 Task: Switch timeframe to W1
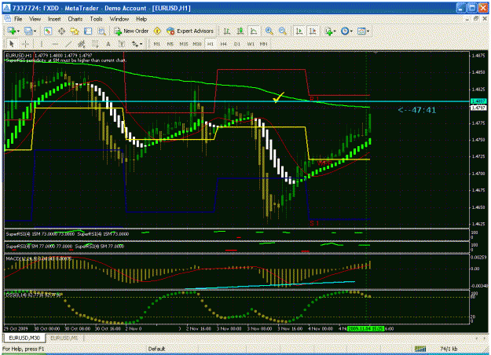tap(251, 44)
